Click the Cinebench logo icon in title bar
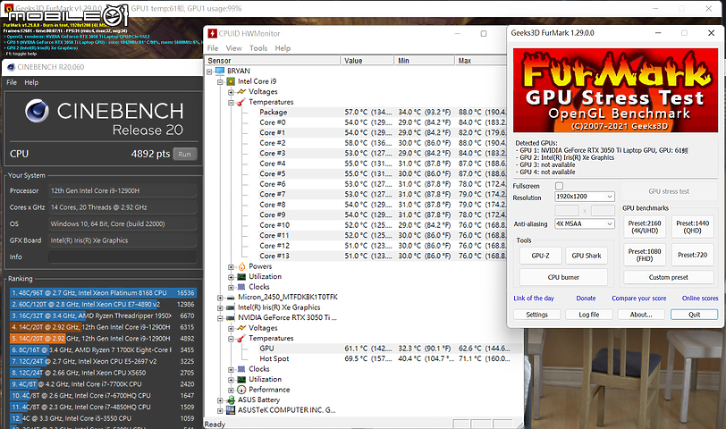This screenshot has height=429, width=726. pos(11,67)
